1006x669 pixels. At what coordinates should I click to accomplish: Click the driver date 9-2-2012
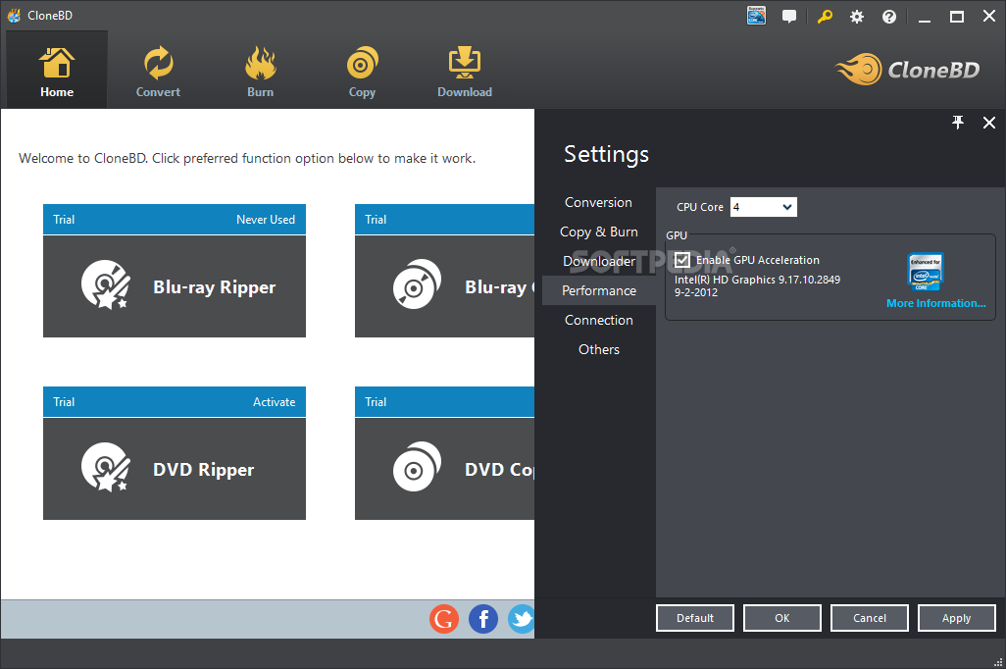(x=696, y=292)
